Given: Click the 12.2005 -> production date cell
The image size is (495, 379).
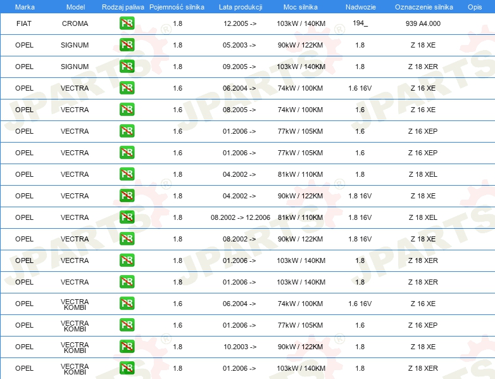Looking at the screenshot, I should tap(240, 23).
